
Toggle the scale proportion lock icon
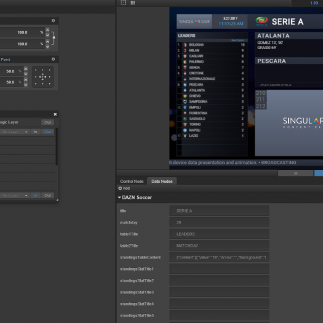pyautogui.click(x=54, y=37)
